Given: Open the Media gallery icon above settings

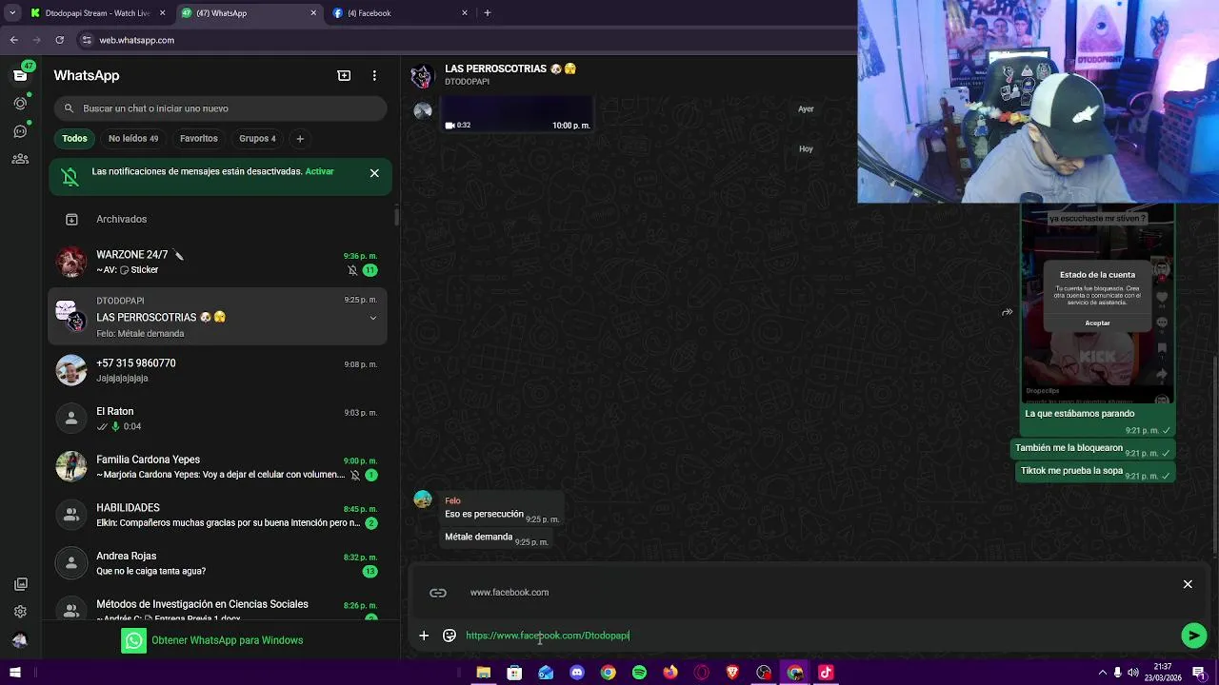Looking at the screenshot, I should click(x=20, y=584).
